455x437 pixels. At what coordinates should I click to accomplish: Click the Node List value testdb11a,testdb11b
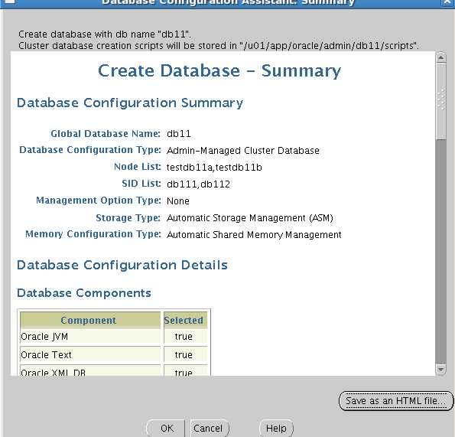214,168
